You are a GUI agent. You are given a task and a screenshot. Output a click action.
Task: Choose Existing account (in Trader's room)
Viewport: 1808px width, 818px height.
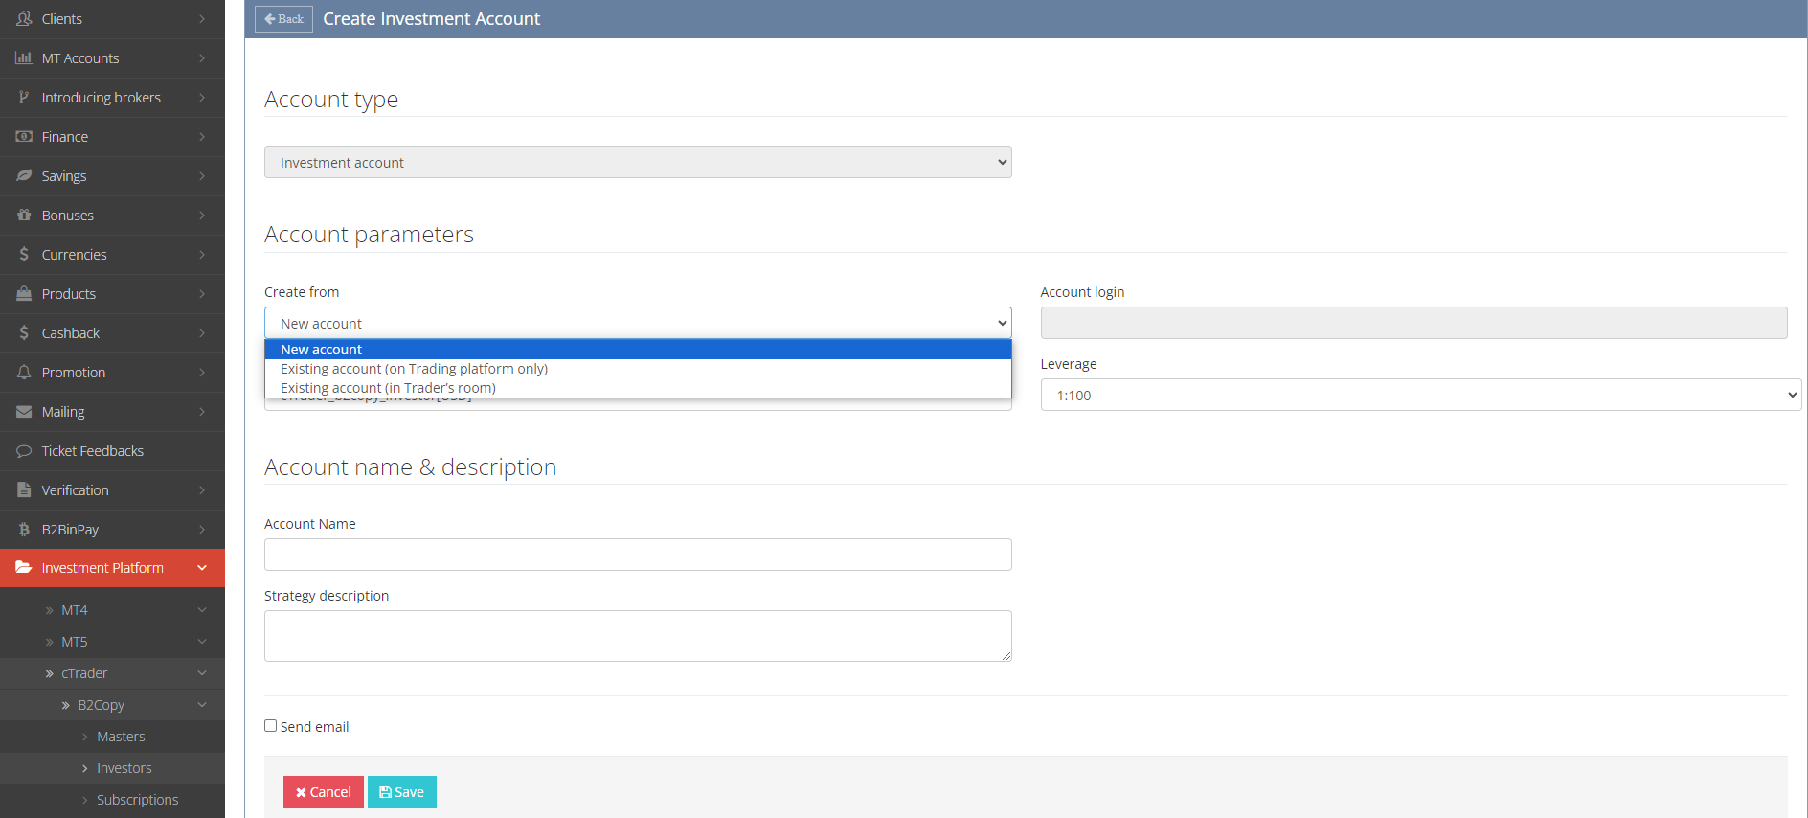[638, 388]
